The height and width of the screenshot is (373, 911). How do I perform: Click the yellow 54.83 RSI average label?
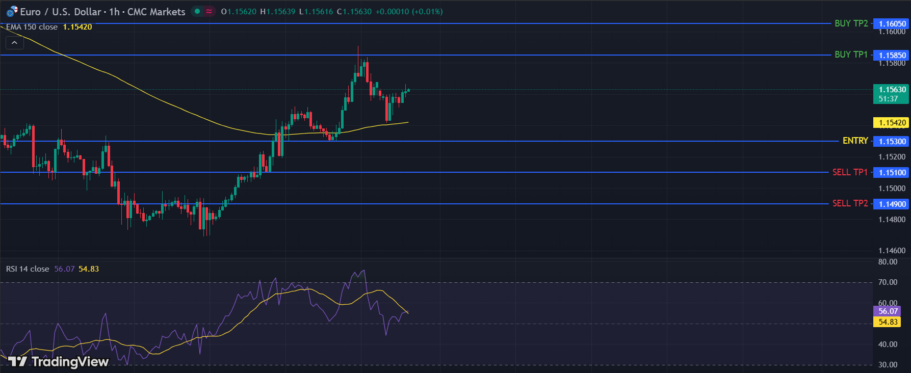pyautogui.click(x=888, y=322)
